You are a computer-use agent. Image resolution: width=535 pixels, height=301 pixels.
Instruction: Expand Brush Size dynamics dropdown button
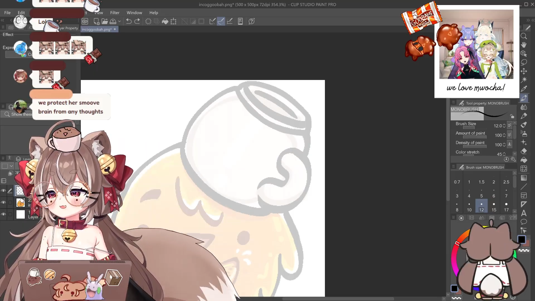pos(509,125)
